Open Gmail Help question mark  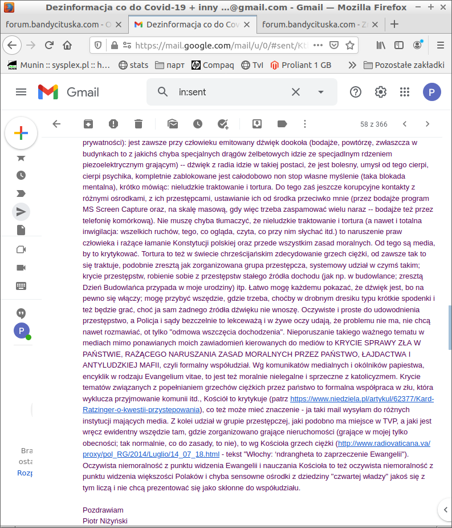pyautogui.click(x=356, y=92)
